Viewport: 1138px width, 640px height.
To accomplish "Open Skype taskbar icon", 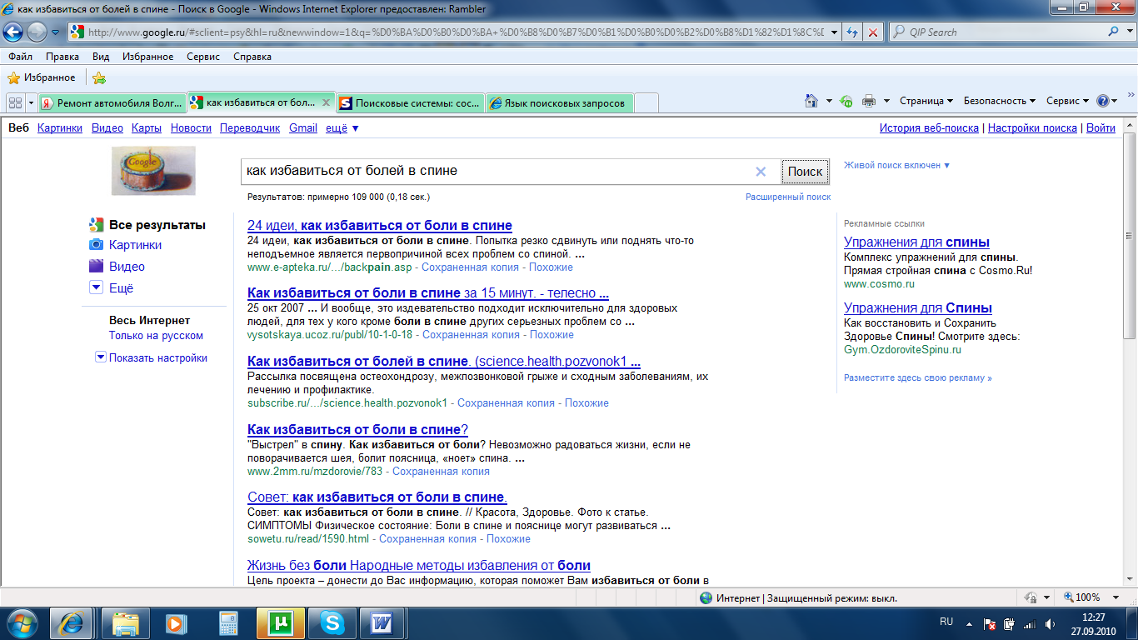I will pos(332,622).
